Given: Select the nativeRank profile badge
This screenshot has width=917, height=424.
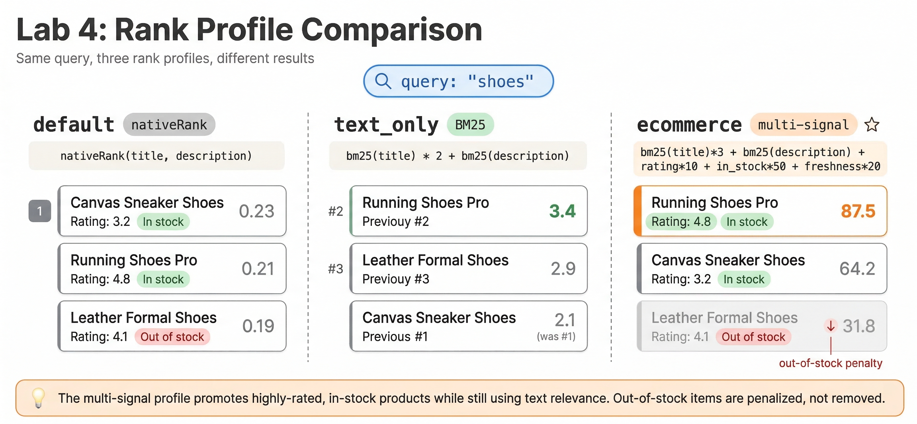Looking at the screenshot, I should click(x=169, y=125).
